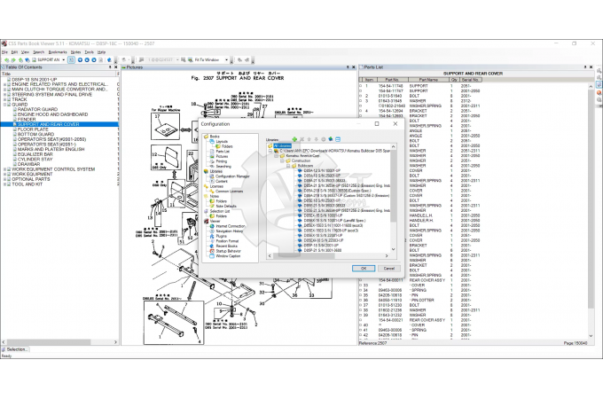Select Navigation History in Configuration tree

(x=230, y=231)
